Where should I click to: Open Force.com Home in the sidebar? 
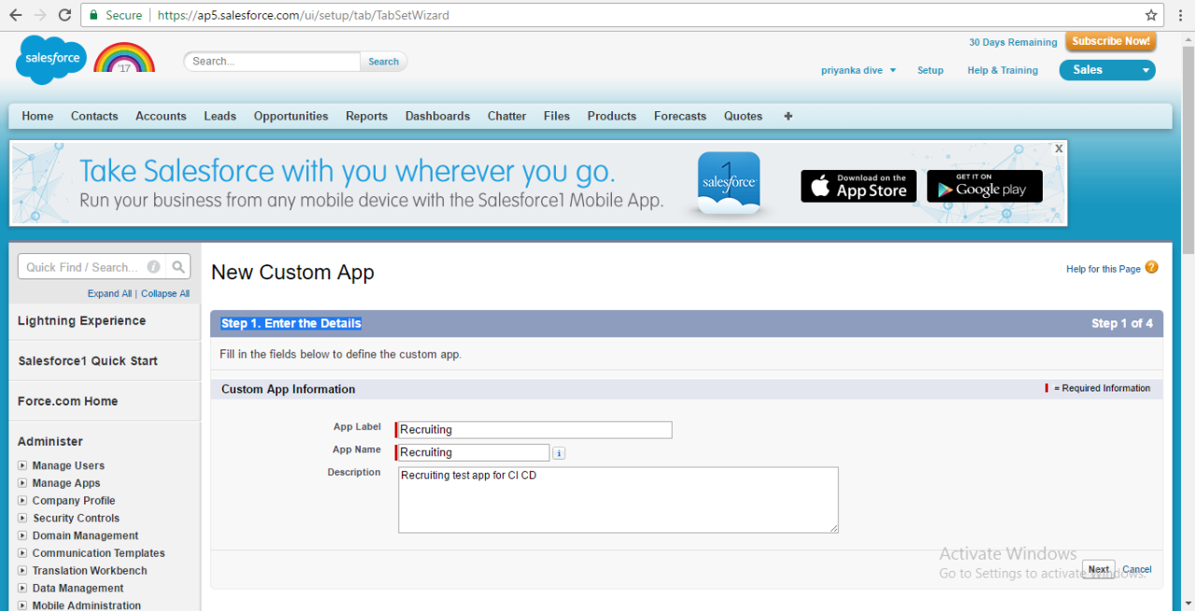(x=68, y=401)
